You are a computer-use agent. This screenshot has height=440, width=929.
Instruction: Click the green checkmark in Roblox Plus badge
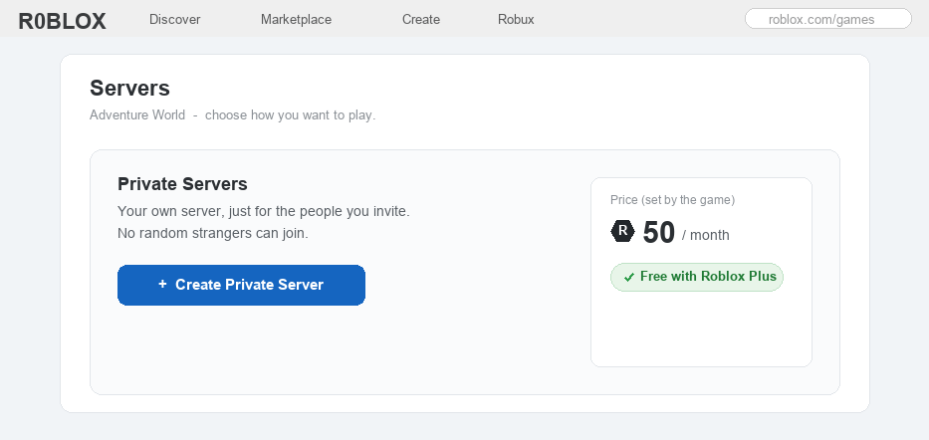[x=629, y=277]
